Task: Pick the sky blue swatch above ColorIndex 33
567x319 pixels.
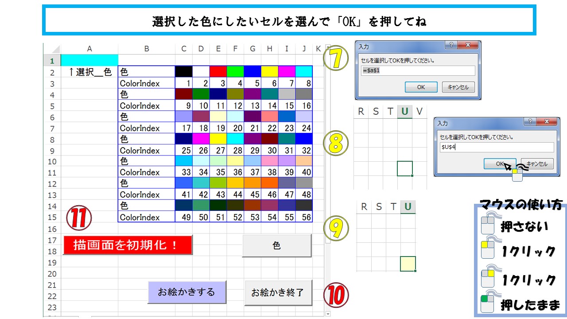Action: 184,160
